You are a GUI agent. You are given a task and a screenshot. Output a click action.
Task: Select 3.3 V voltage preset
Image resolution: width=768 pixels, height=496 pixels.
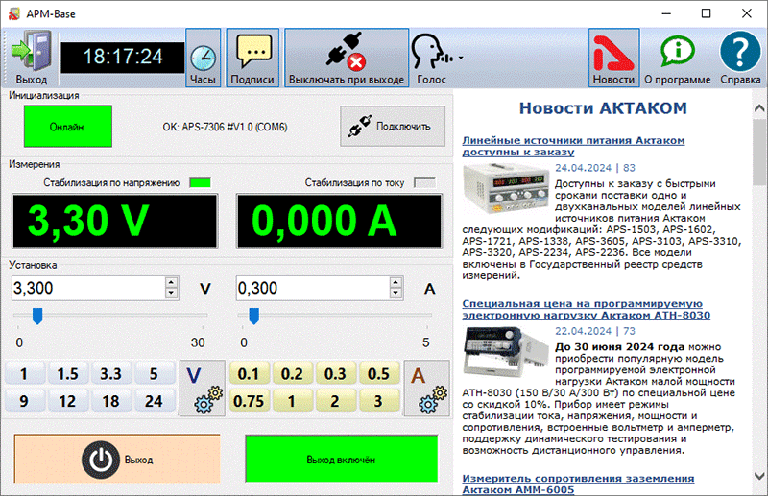point(110,374)
